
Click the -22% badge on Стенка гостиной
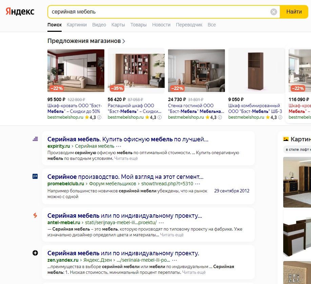(177, 88)
